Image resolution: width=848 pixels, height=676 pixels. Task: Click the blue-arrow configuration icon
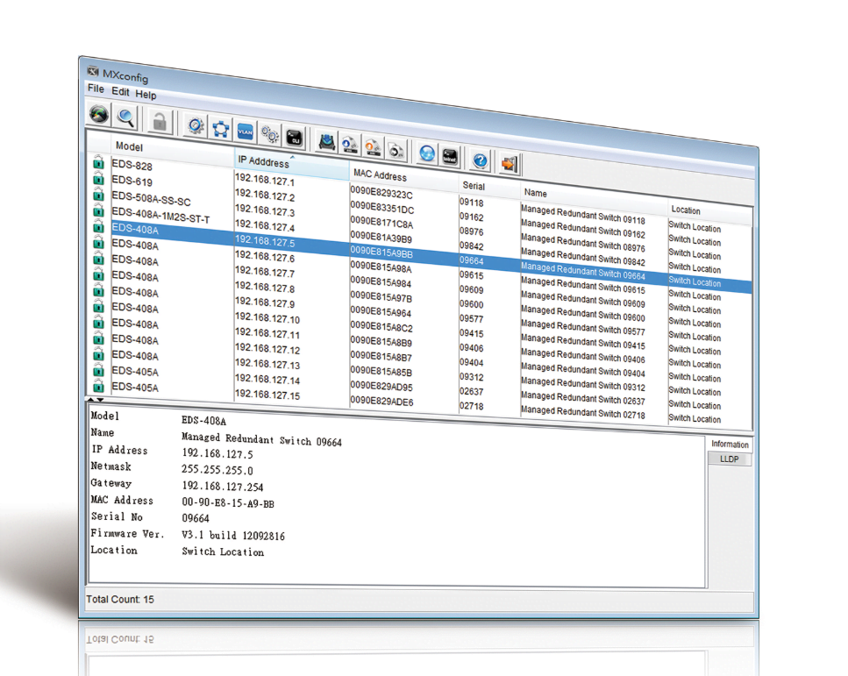coord(349,145)
